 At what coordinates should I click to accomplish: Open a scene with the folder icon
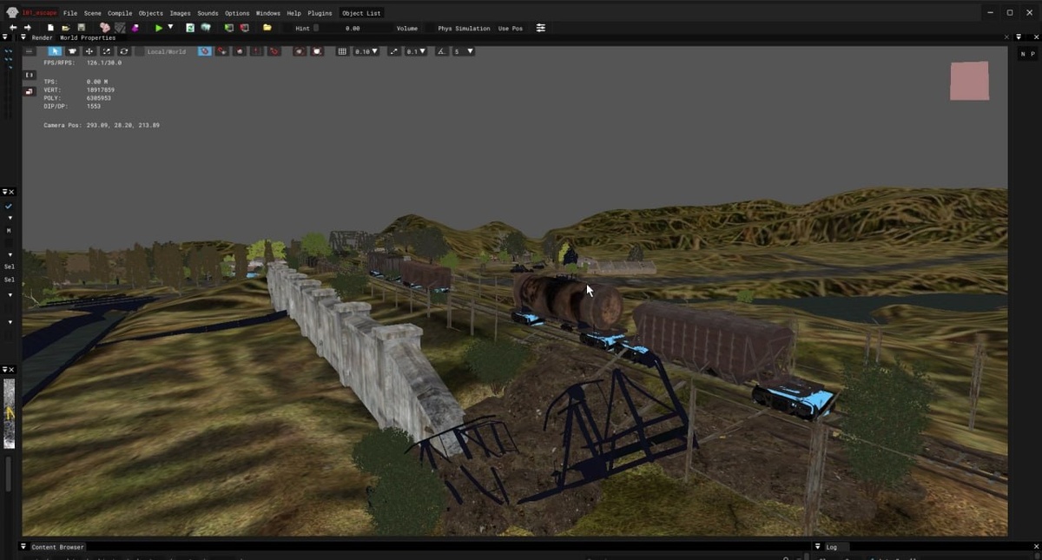pos(65,28)
